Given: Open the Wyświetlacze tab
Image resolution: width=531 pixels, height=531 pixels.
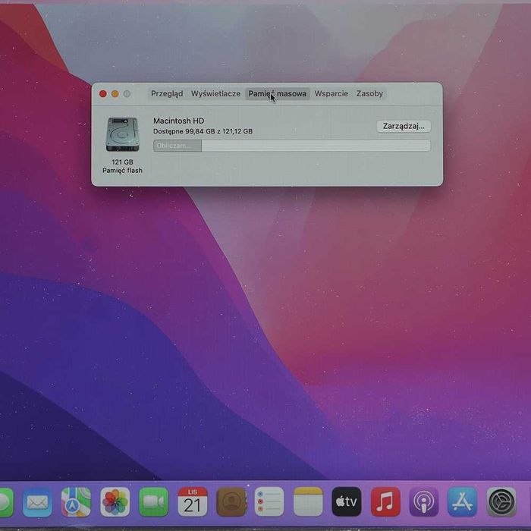Looking at the screenshot, I should point(215,93).
